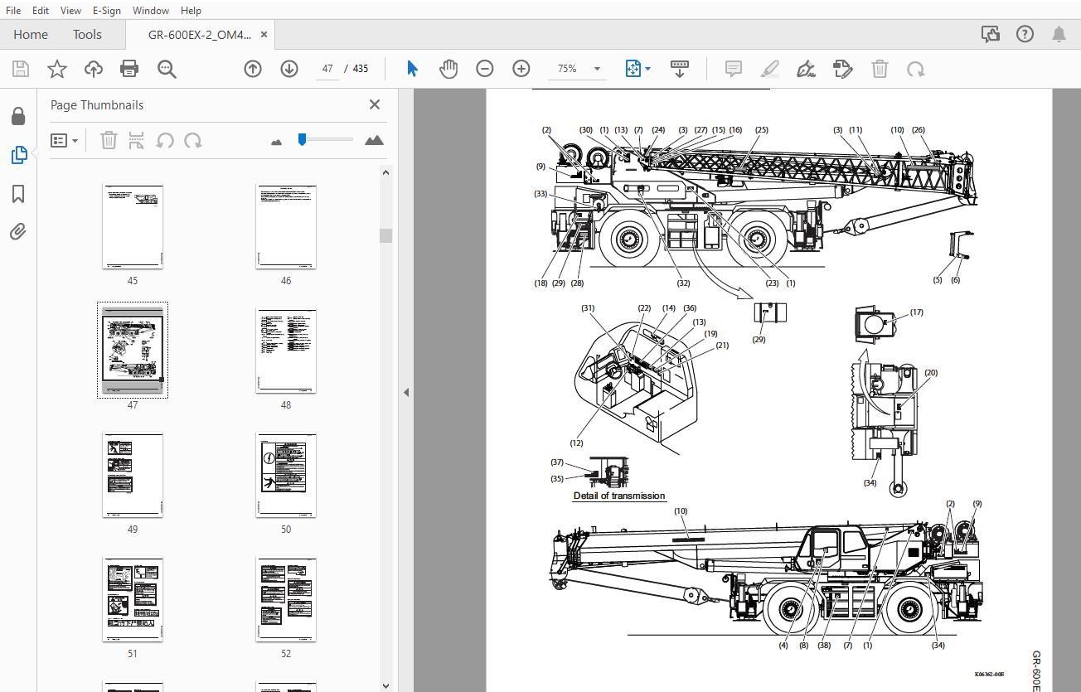Add a comment with the speech bubble icon
The width and height of the screenshot is (1081, 692).
click(733, 69)
